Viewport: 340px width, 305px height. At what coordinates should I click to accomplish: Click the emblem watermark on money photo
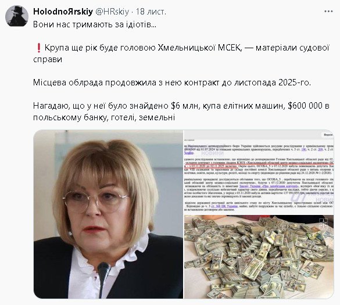click(x=323, y=223)
